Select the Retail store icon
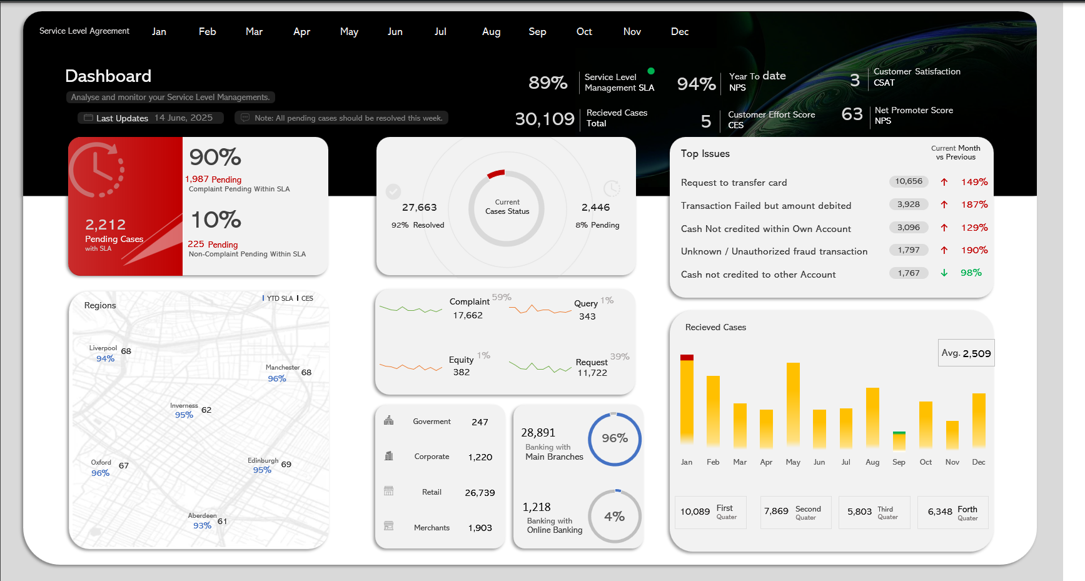This screenshot has width=1085, height=581. (388, 491)
